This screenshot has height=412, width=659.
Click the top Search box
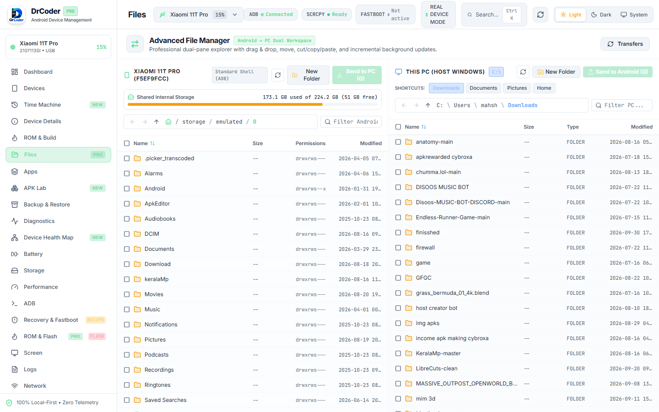pos(494,15)
